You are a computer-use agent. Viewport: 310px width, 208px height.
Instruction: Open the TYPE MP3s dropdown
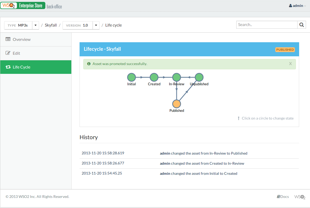[35, 25]
